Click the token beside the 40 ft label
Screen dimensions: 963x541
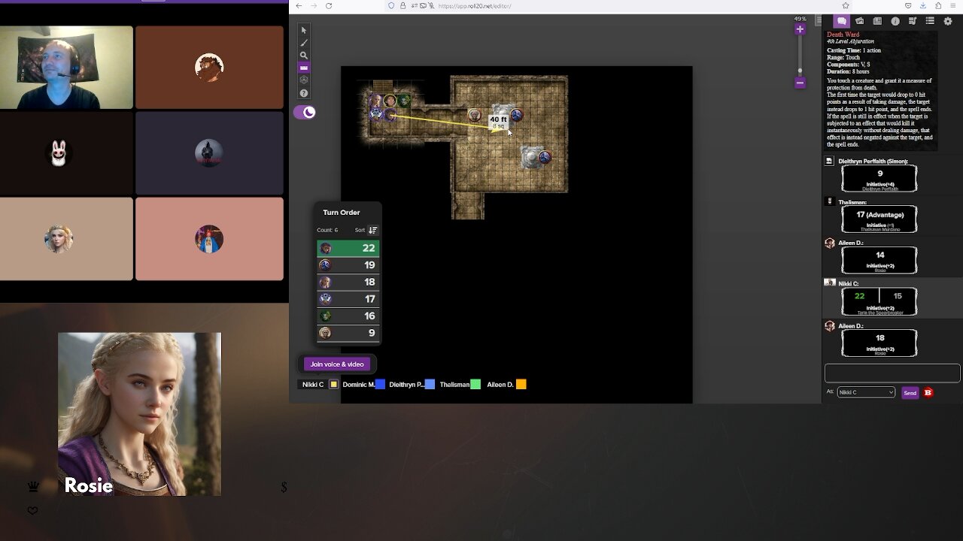click(x=516, y=115)
